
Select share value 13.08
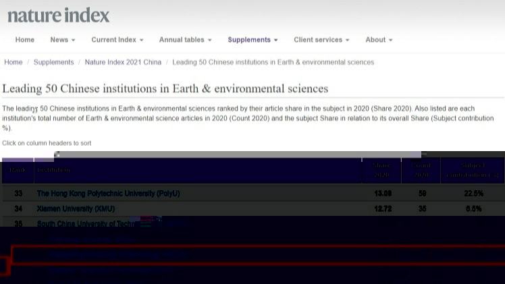[x=383, y=194]
